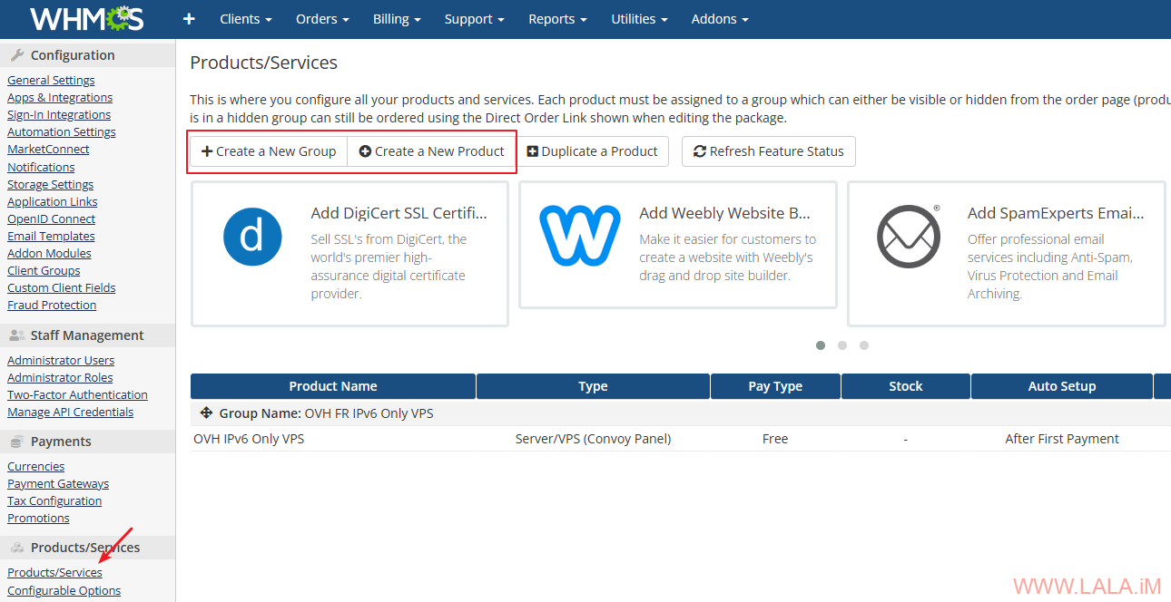Open the Reports menu
Viewport: 1171px width, 602px height.
click(557, 19)
